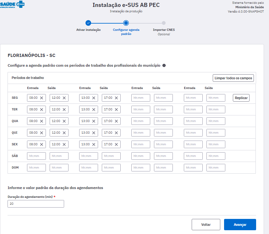Focus SEG fourth saída empty time field
269x234 pixels.
point(216,98)
